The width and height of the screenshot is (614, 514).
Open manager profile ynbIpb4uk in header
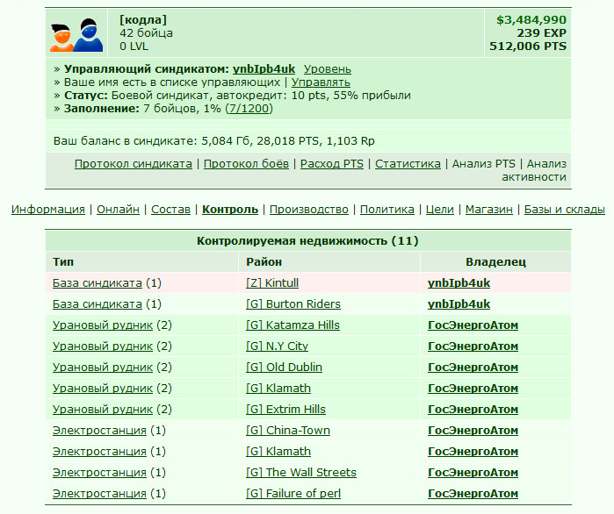tap(264, 69)
